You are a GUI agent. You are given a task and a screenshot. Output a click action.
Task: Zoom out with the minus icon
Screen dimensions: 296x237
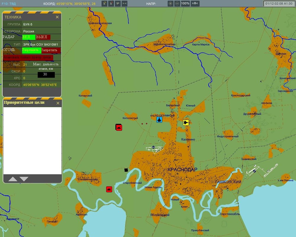point(177,3)
